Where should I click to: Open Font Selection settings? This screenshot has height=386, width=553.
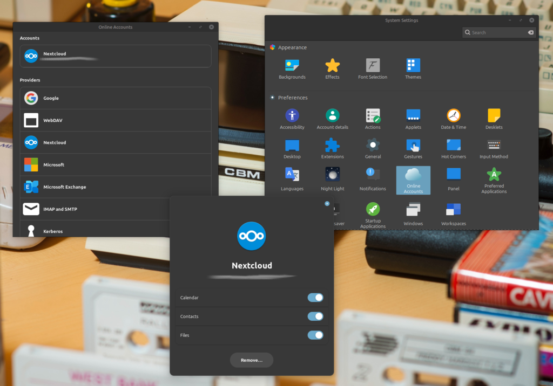click(x=373, y=69)
